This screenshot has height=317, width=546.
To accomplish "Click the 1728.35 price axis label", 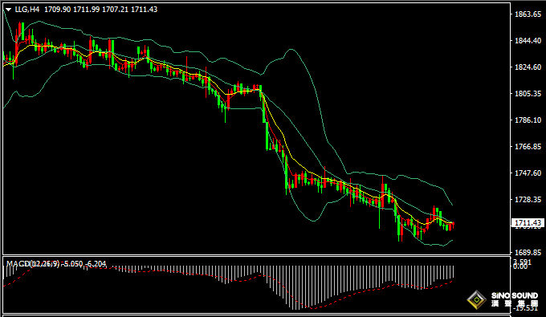I will pos(528,199).
